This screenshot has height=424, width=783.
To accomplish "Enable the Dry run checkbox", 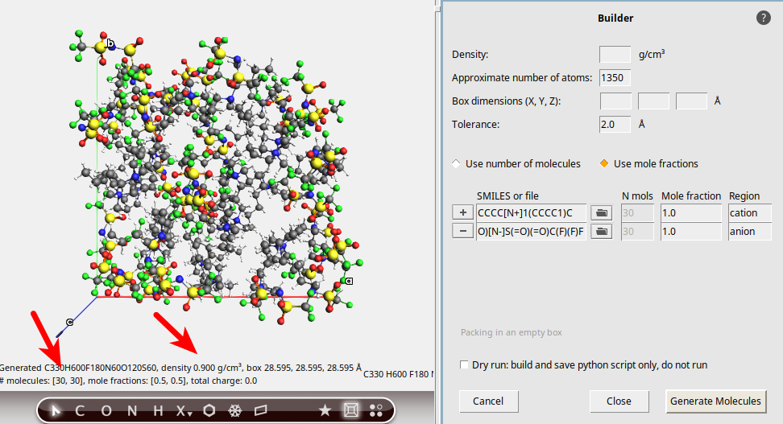I will click(x=464, y=364).
